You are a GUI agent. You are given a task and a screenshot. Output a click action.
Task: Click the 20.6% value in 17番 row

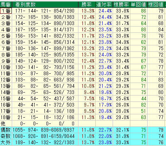tap(104, 111)
